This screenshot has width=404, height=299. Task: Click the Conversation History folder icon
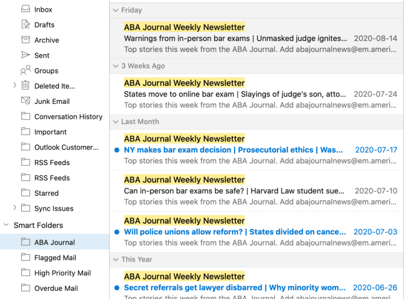tap(25, 116)
